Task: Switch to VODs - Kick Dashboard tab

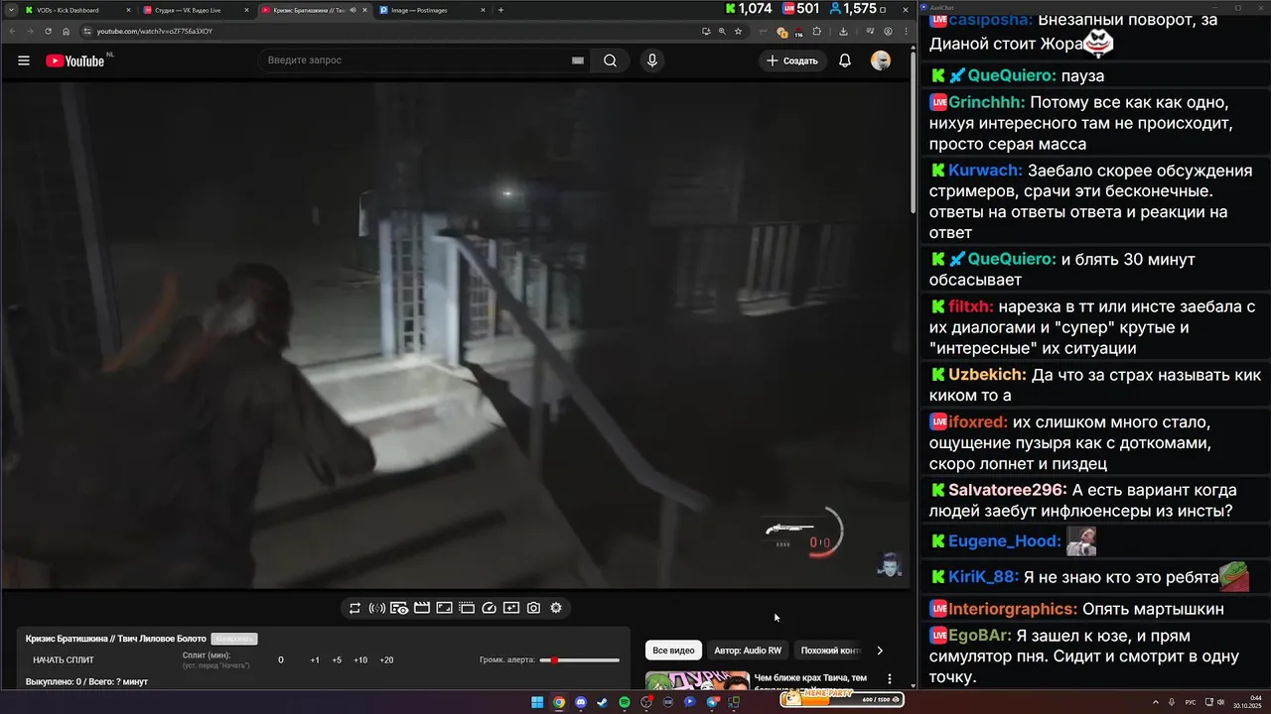Action: [76, 10]
